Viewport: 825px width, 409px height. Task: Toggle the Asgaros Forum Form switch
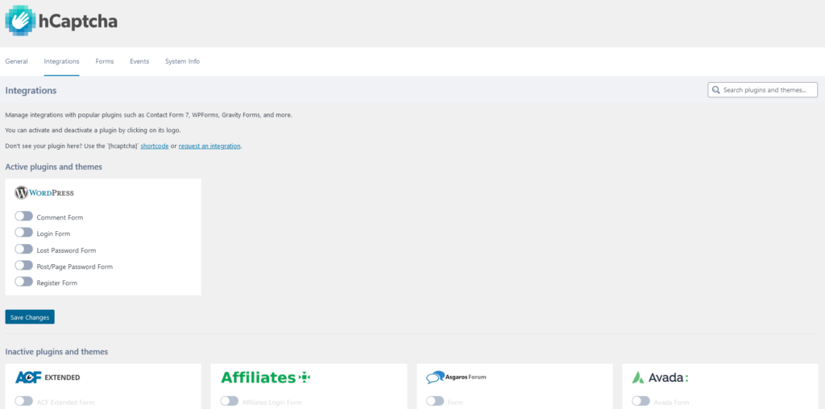click(435, 401)
